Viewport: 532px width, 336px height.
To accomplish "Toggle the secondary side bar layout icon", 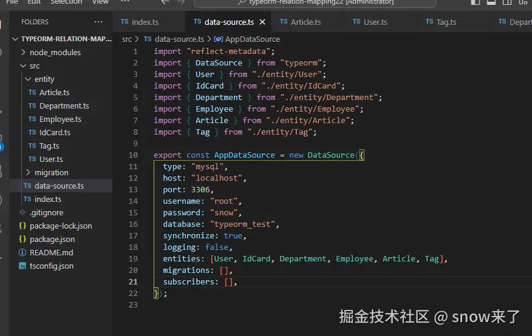I will point(507,2).
